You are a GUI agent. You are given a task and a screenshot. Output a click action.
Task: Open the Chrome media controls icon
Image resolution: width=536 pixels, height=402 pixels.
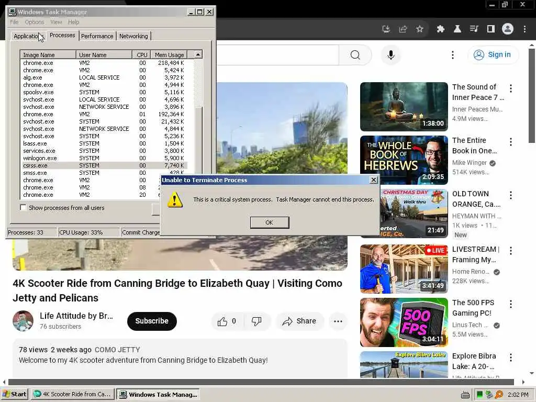pos(474,29)
